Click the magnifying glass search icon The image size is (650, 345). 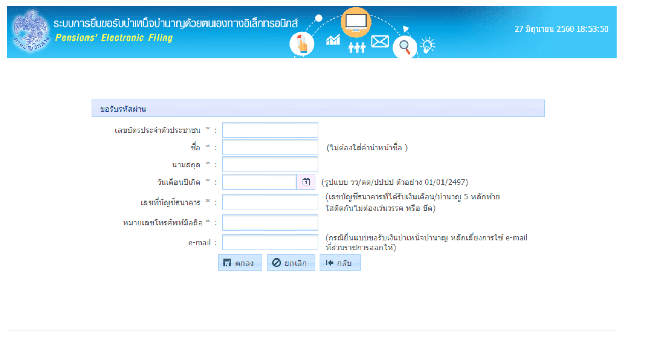click(x=405, y=47)
